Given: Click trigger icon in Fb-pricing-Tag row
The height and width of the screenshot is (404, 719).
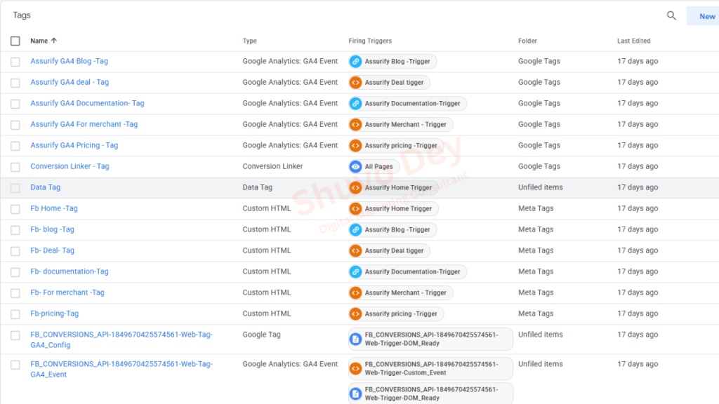Looking at the screenshot, I should (x=355, y=314).
